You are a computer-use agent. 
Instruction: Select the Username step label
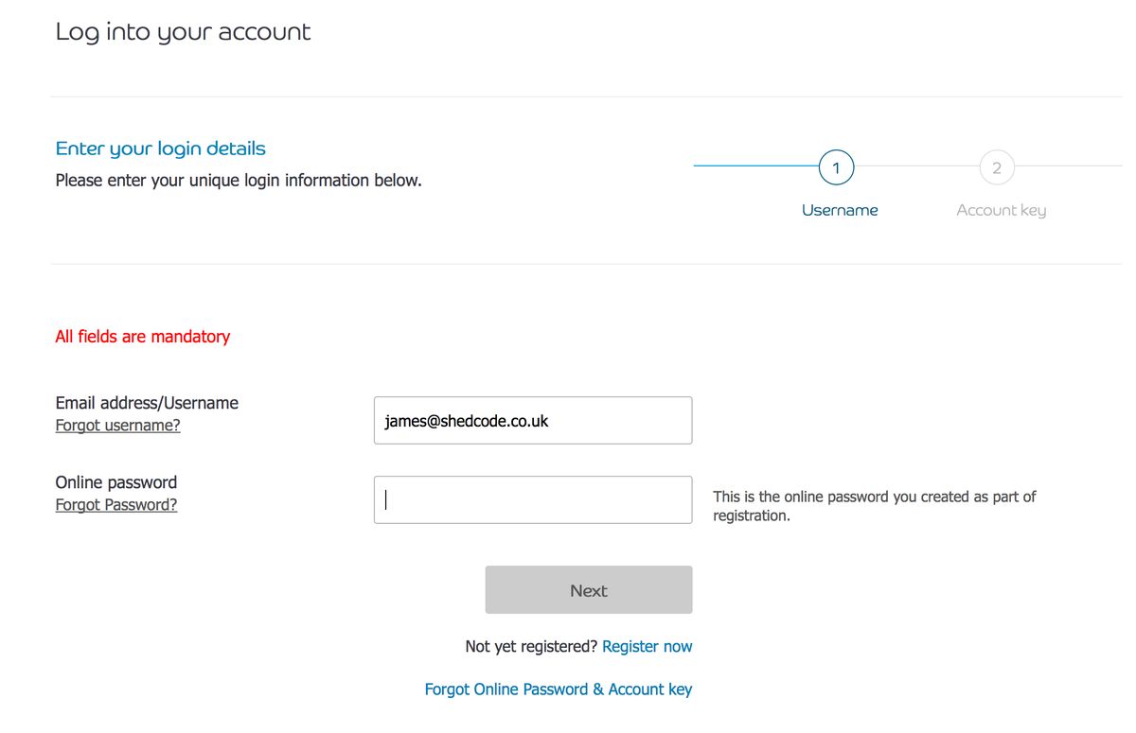click(x=840, y=210)
